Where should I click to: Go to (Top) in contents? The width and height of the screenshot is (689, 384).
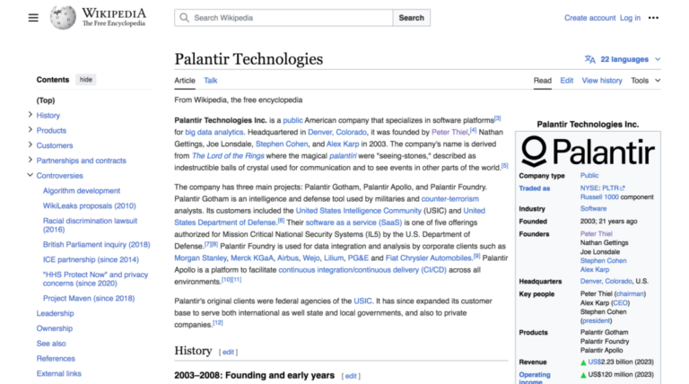[46, 100]
